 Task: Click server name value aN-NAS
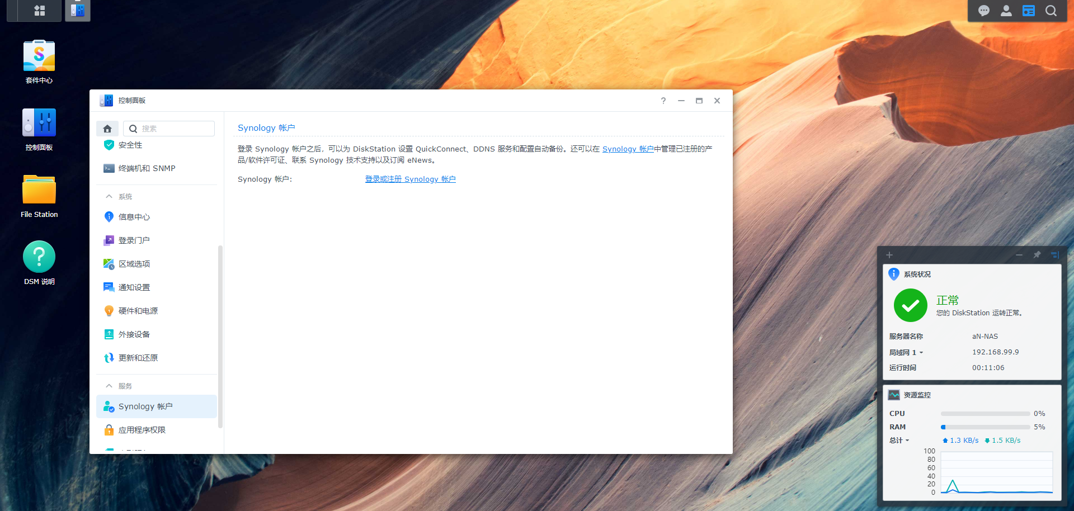(985, 337)
